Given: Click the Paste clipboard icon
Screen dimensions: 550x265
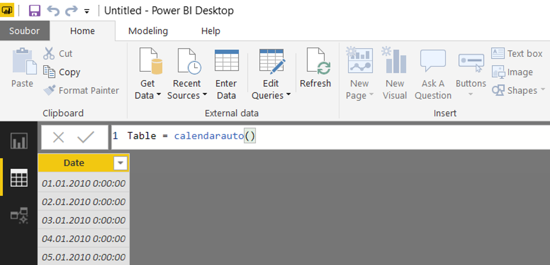Looking at the screenshot, I should tap(24, 62).
